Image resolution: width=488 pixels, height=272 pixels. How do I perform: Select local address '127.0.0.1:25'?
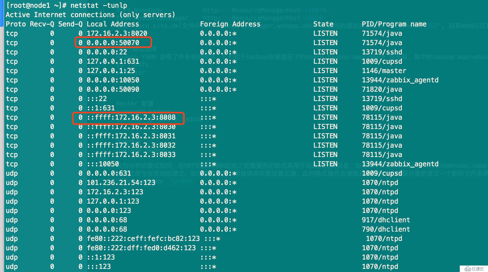pyautogui.click(x=111, y=71)
